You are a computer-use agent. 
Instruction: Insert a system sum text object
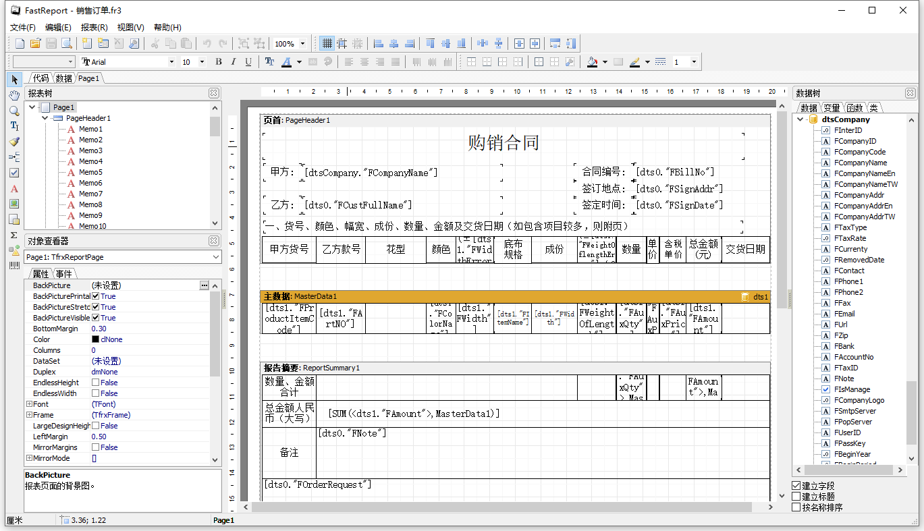coord(14,235)
